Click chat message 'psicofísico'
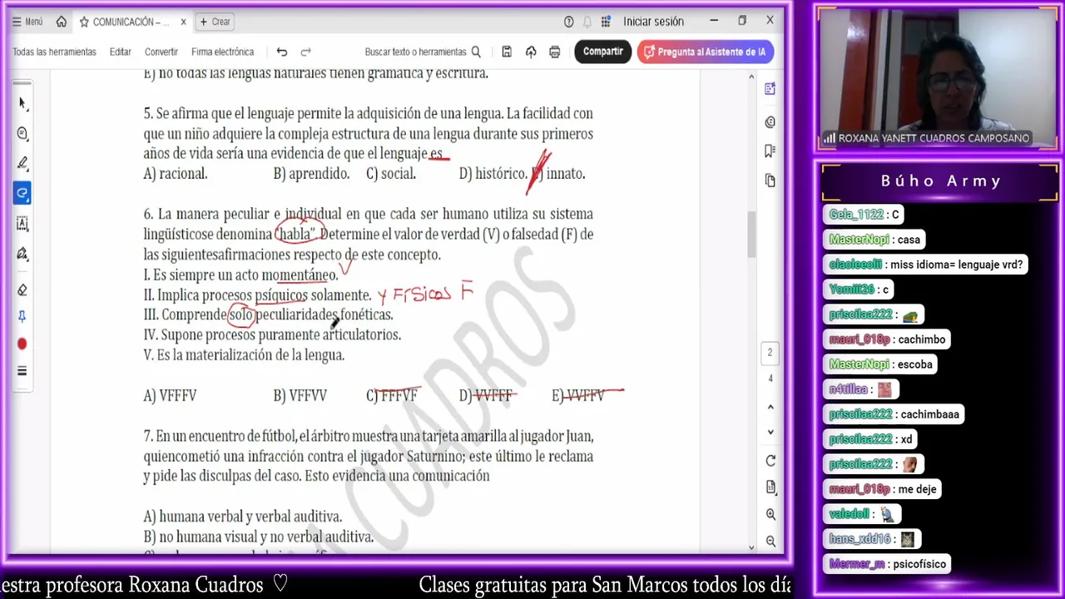The image size is (1065, 599). pyautogui.click(x=920, y=564)
